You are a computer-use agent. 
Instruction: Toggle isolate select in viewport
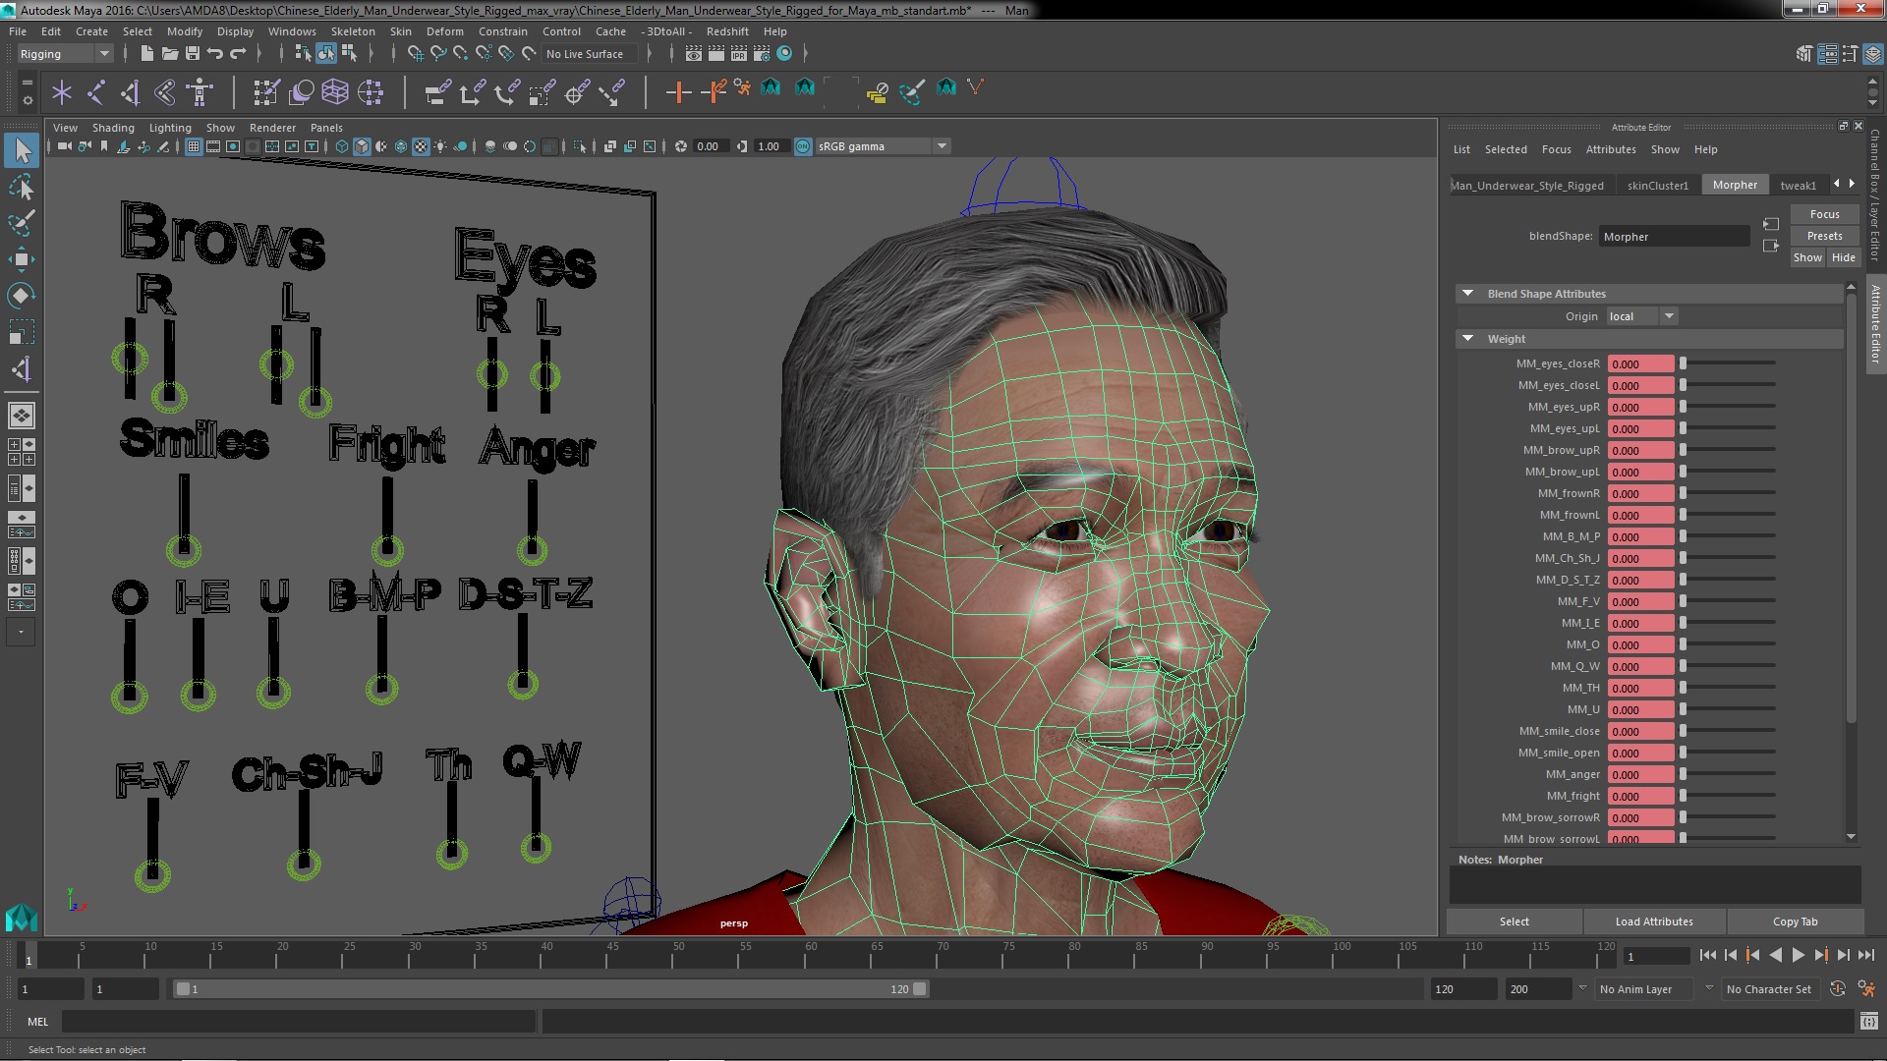point(580,146)
